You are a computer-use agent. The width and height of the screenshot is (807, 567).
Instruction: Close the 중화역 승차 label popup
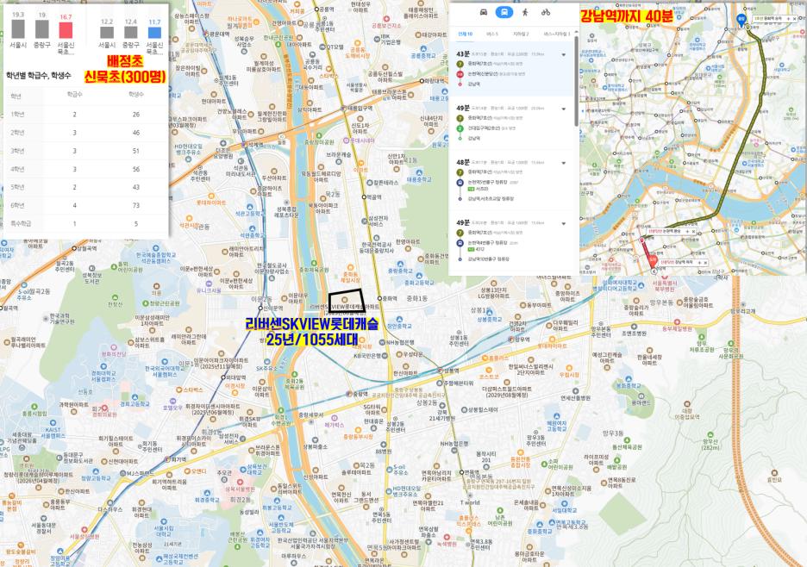coord(794,18)
